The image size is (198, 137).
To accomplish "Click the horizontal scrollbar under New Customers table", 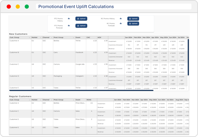I will [81, 90].
